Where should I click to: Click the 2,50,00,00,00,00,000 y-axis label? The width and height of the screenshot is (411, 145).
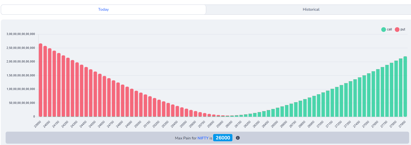[x=21, y=48]
